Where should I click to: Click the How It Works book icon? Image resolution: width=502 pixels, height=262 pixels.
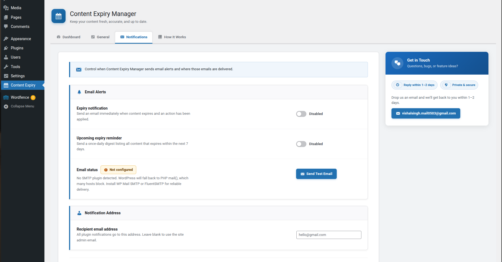click(160, 37)
